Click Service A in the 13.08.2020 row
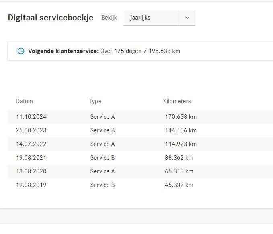Viewport: 273px width, 234px height. [103, 171]
